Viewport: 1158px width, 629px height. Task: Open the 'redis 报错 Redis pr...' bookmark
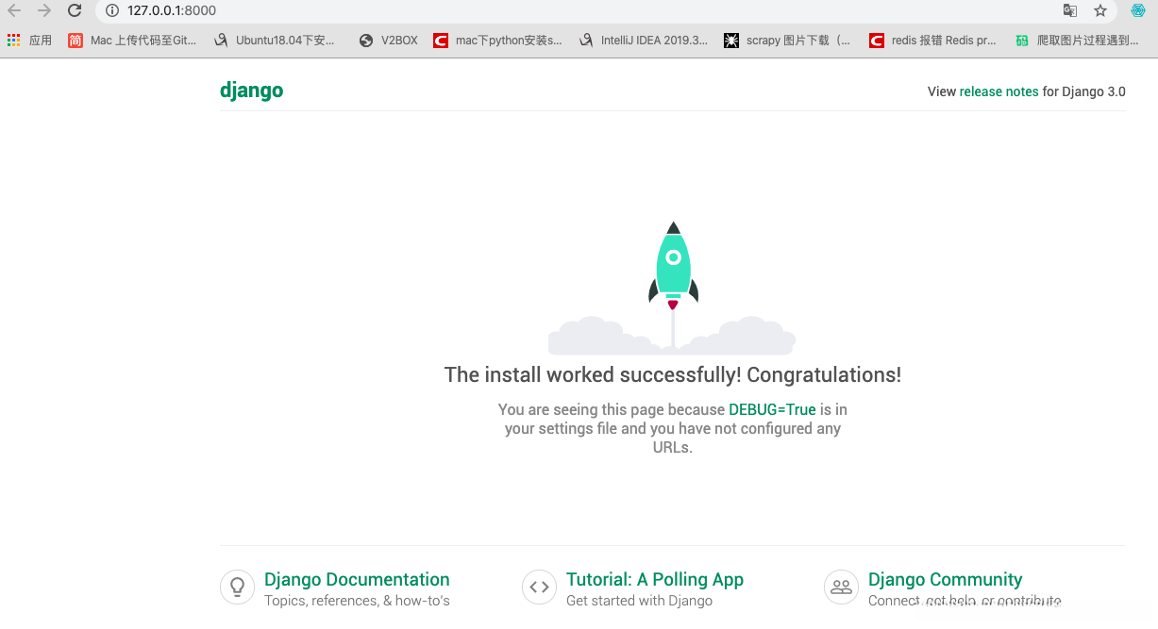pos(933,41)
